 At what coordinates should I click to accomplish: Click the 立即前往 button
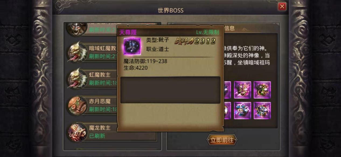pos(222,140)
